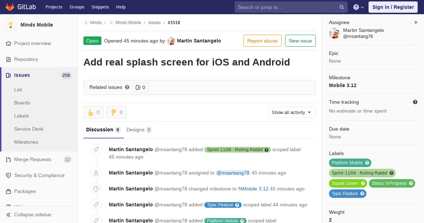Screen dimensions: 424x223
Task: Open Milestones in sidebar
Action: tap(26, 142)
